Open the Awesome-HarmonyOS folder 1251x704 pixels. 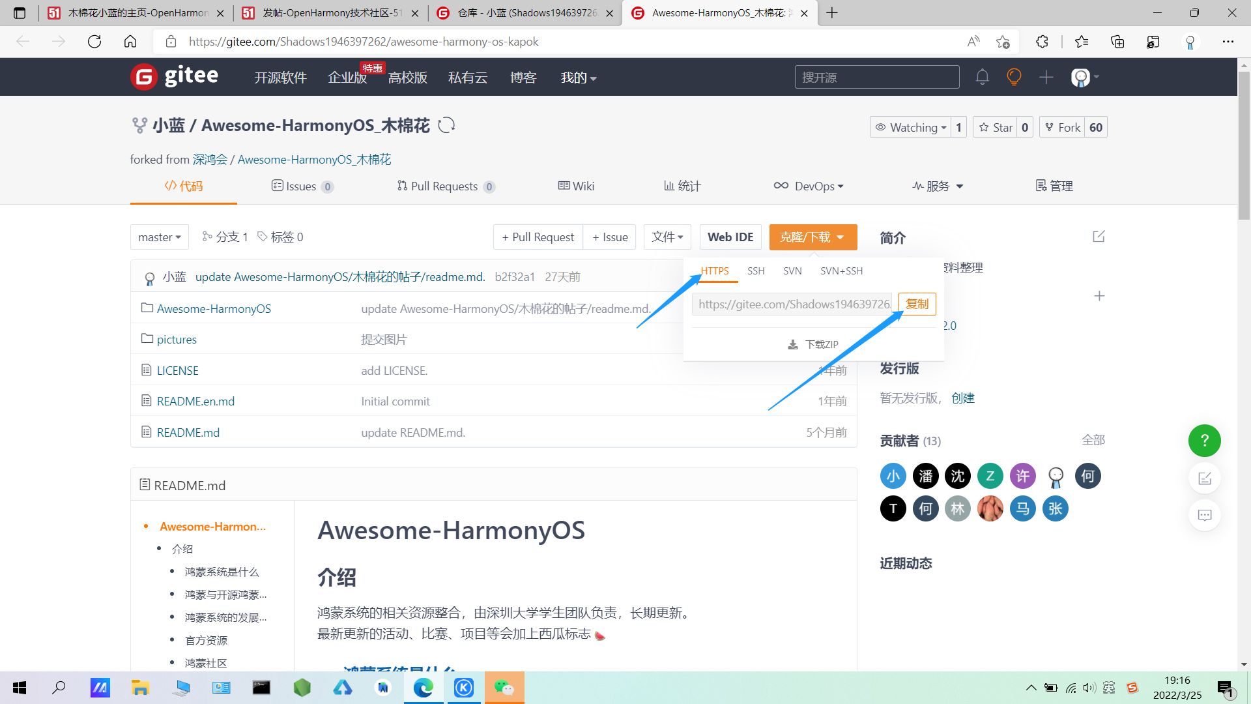[x=214, y=309]
